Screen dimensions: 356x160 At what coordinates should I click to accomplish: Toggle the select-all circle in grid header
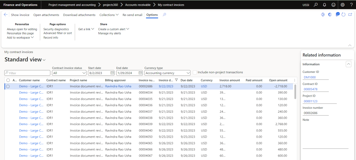tap(8, 80)
